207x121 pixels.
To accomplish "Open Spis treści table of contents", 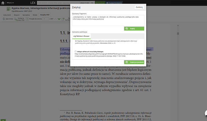I will [8, 19].
